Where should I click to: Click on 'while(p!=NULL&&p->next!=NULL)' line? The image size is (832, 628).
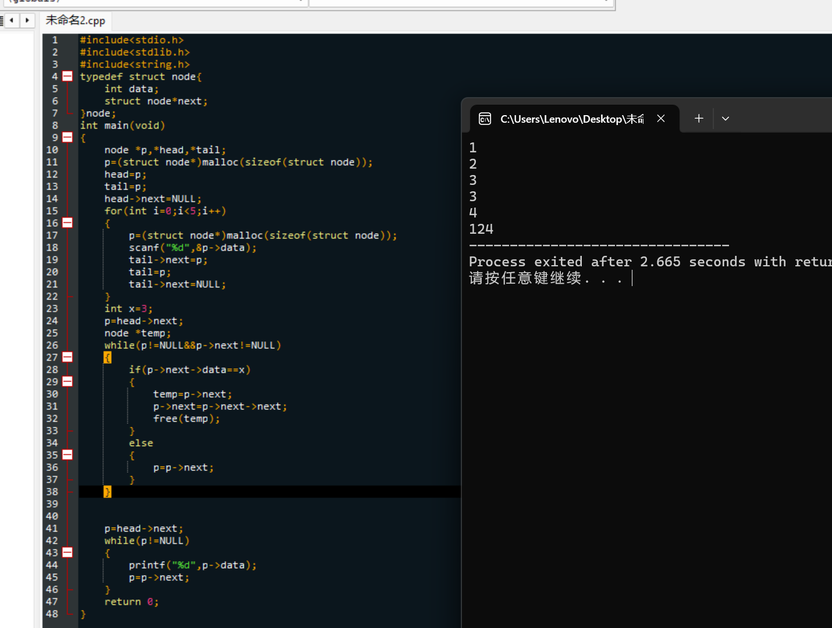pos(193,345)
